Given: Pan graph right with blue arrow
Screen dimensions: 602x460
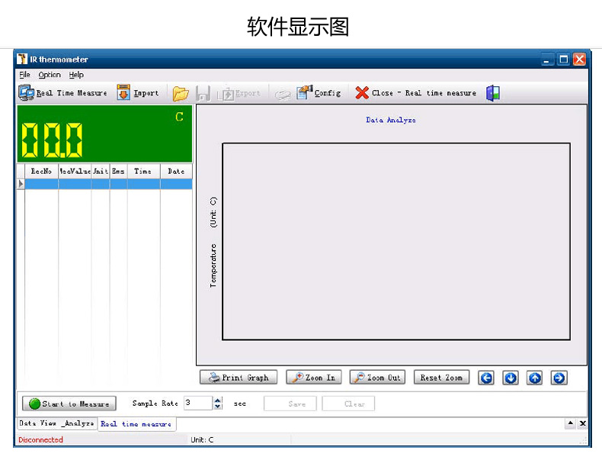Looking at the screenshot, I should tap(559, 378).
